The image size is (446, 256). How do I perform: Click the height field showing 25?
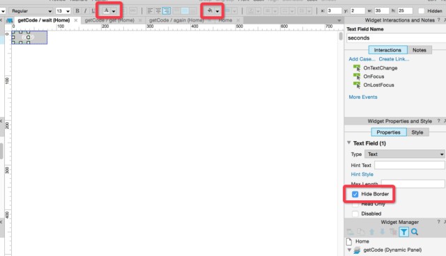[x=405, y=10]
